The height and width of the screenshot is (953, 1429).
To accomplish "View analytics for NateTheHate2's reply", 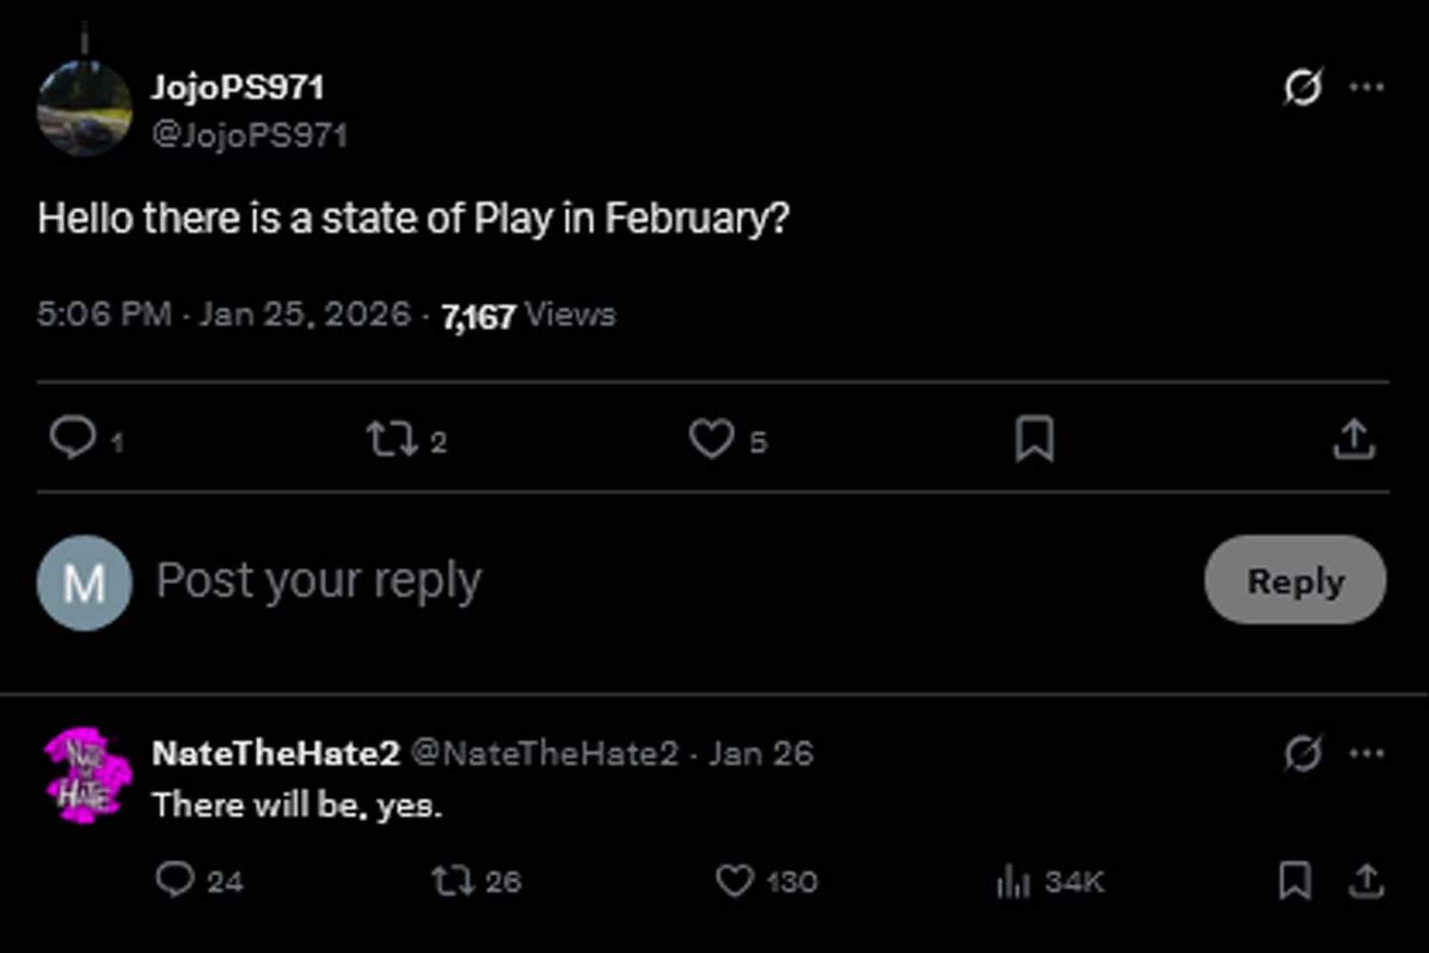I will (x=1014, y=882).
